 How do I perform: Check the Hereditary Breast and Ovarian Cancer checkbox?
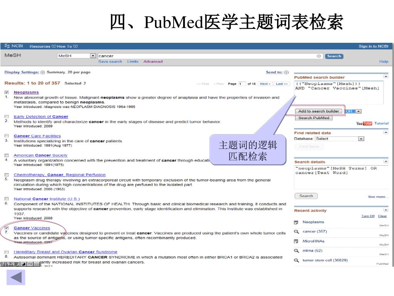(7, 252)
